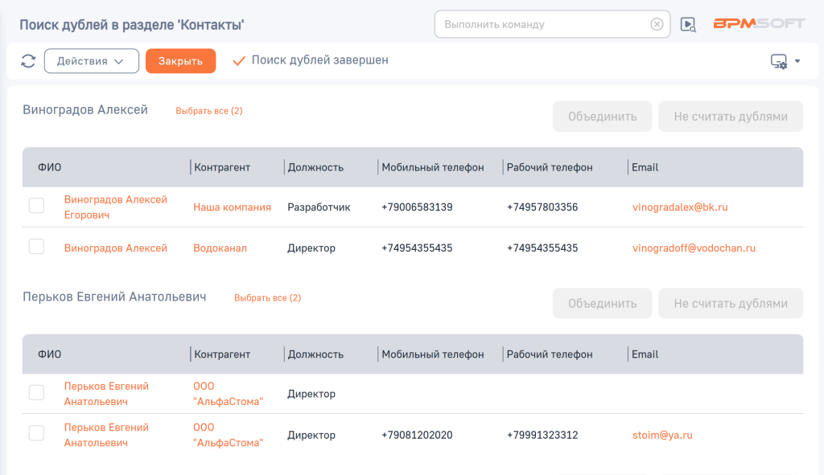Click Объединить for the Виноградов Алексей group
The height and width of the screenshot is (475, 824).
pyautogui.click(x=602, y=117)
